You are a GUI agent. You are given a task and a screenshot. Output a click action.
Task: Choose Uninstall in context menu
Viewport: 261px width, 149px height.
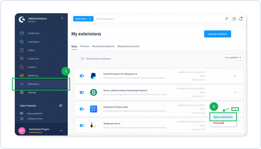(219, 123)
